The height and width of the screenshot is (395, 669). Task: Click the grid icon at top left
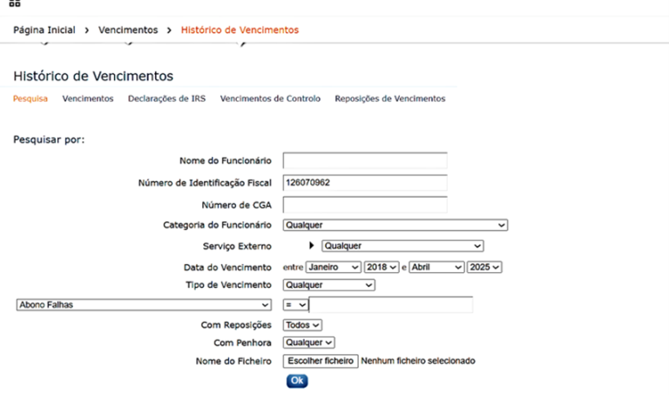click(15, 3)
